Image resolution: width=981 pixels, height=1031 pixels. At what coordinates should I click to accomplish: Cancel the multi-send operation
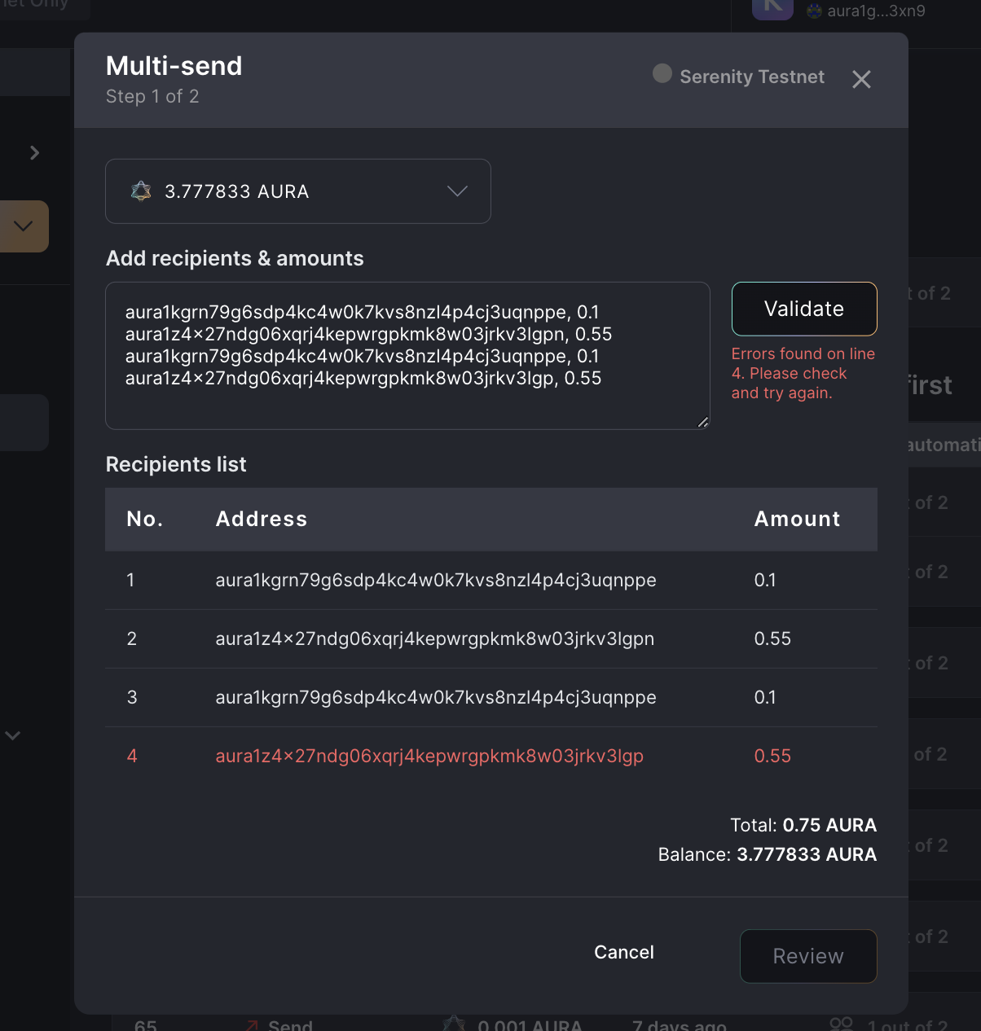623,952
